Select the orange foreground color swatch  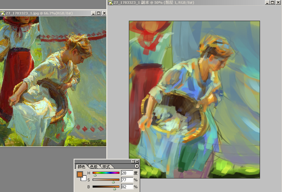tap(80, 174)
